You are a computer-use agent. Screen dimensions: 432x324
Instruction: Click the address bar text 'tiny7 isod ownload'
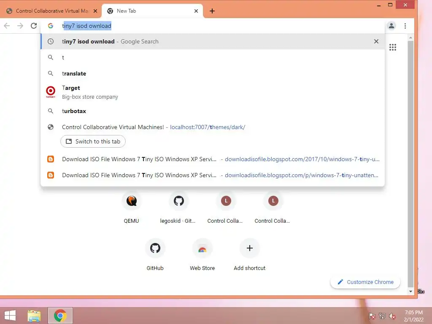[86, 26]
